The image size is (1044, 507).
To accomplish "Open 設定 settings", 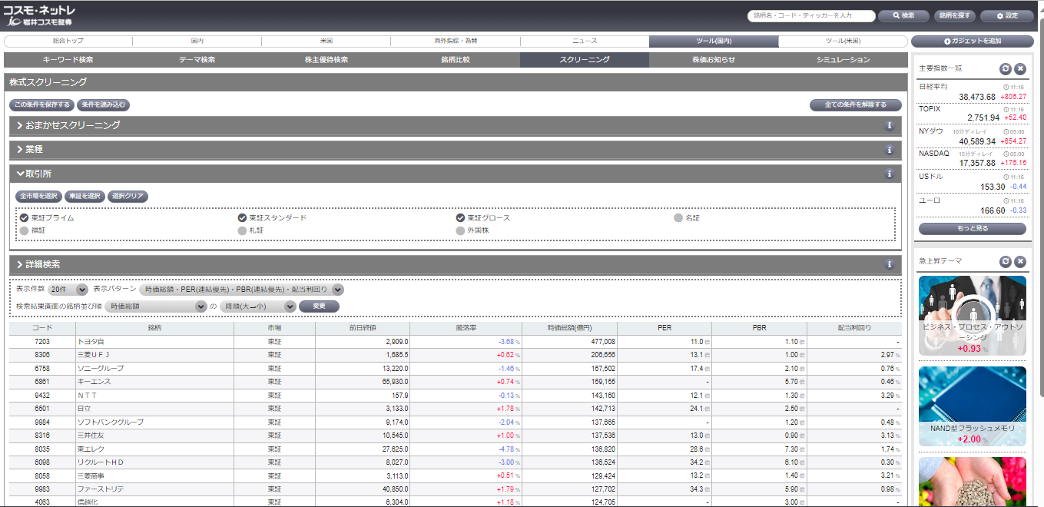I will [1007, 15].
